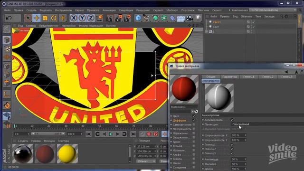Open the Файл menu
This screenshot has width=304, height=171.
point(8,10)
